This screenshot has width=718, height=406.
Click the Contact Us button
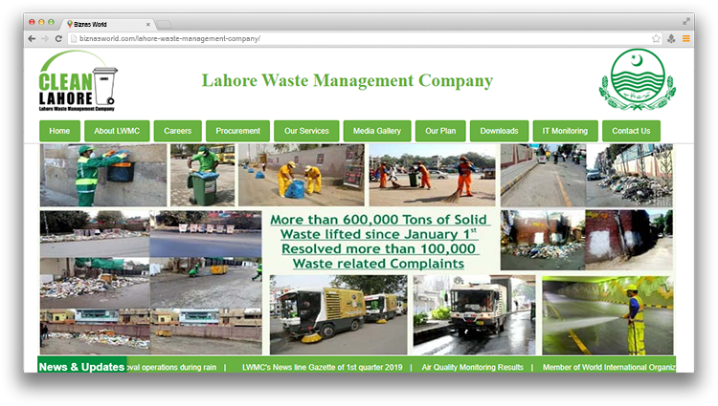pos(631,131)
